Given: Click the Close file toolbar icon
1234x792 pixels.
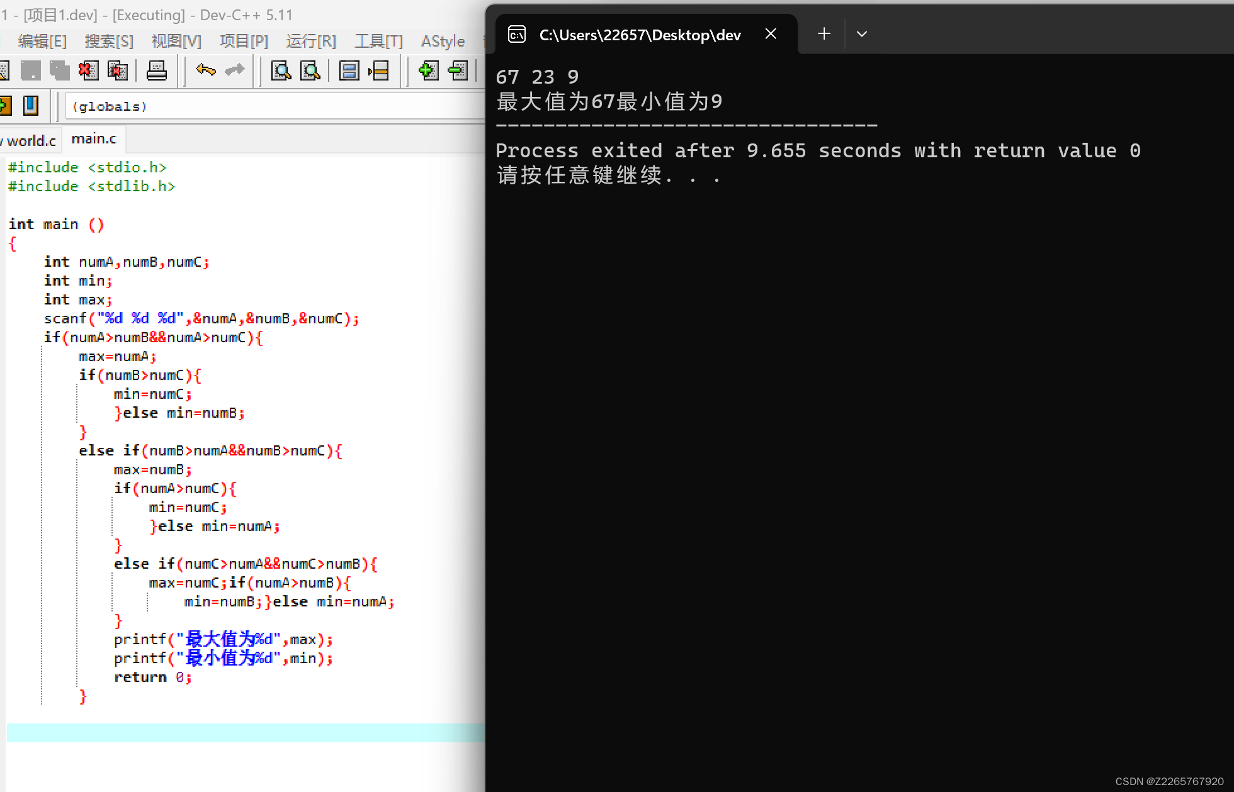Looking at the screenshot, I should click(88, 70).
